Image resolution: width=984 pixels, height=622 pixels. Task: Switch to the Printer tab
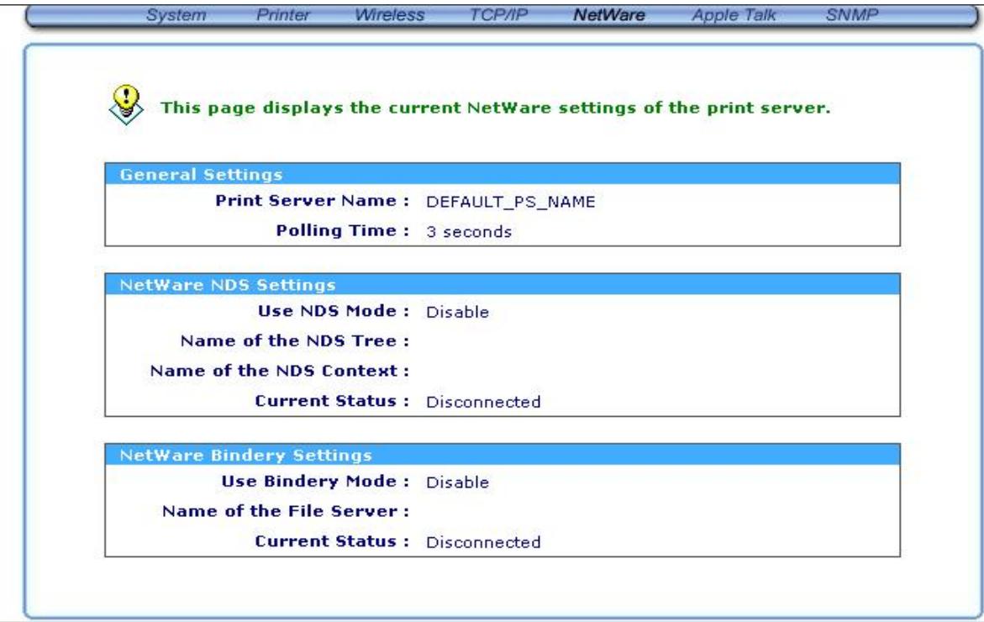tap(283, 15)
